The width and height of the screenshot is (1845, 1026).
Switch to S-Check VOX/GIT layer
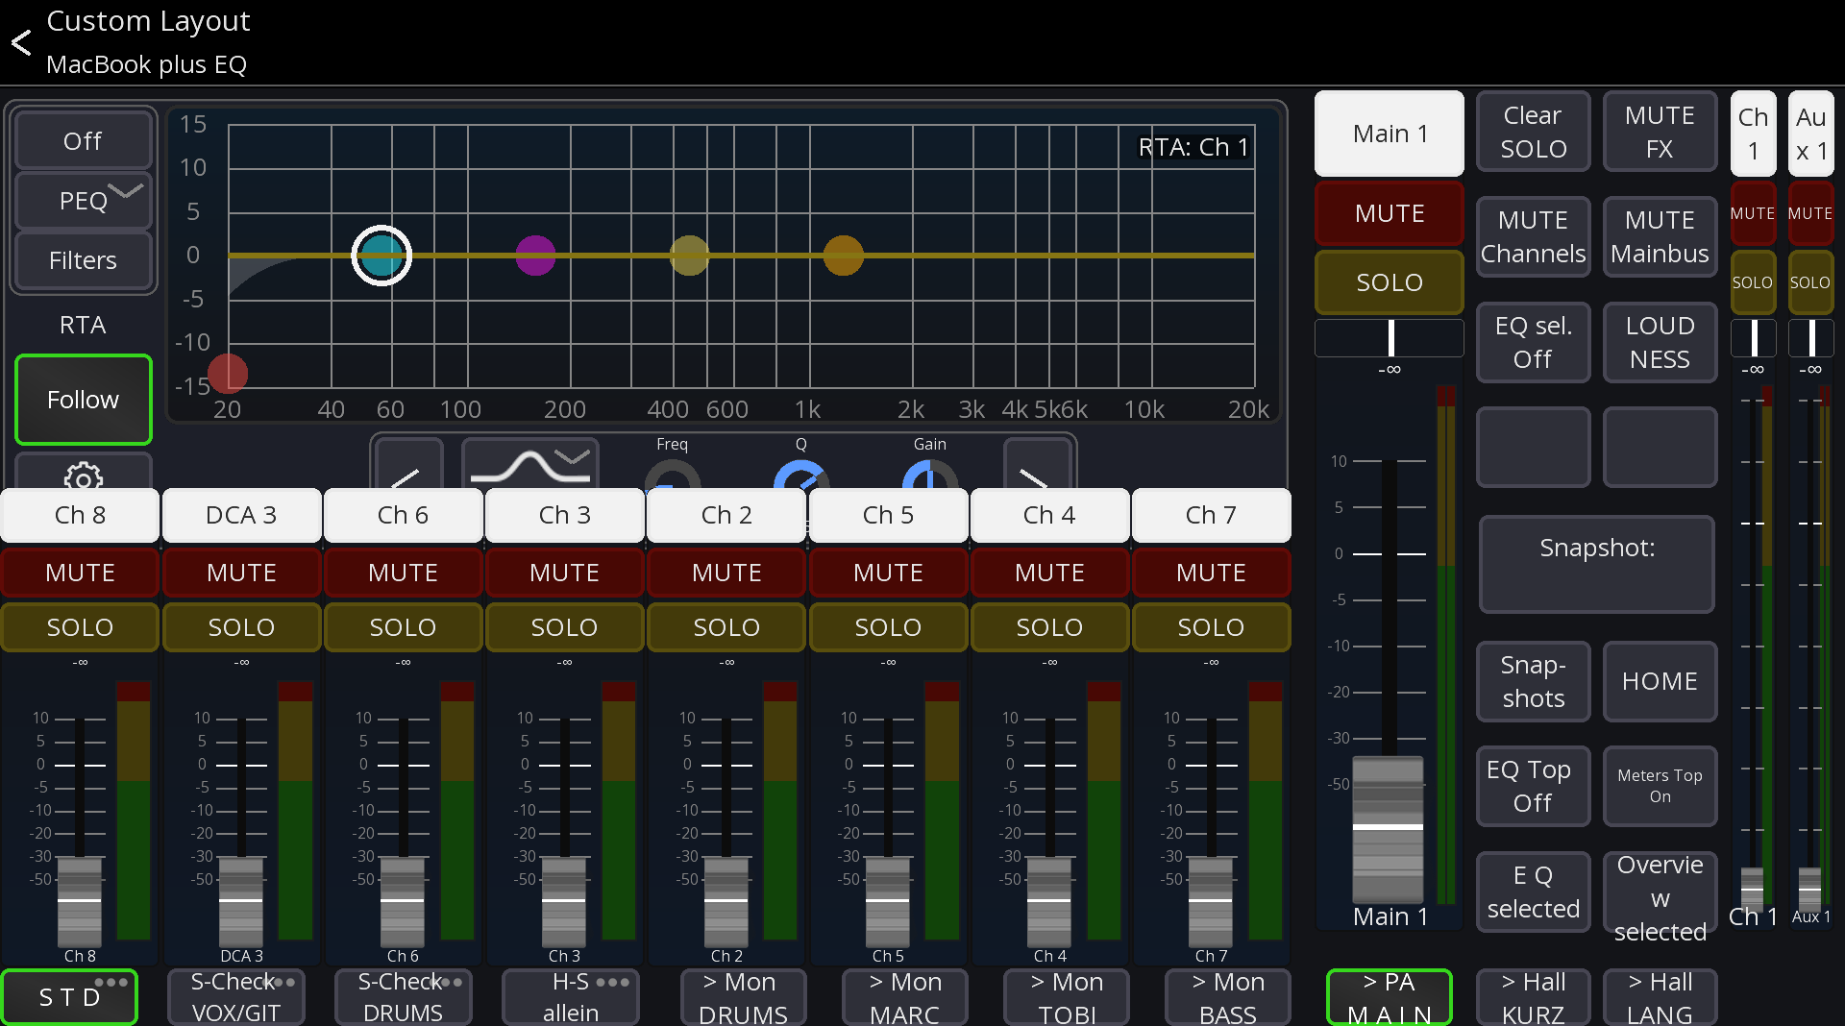click(x=236, y=997)
